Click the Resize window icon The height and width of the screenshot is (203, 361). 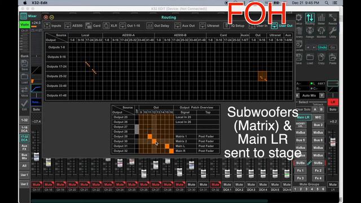pyautogui.click(x=333, y=18)
